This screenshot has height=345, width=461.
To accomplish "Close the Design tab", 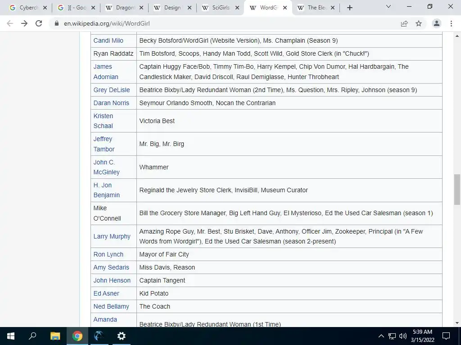I will [x=190, y=8].
